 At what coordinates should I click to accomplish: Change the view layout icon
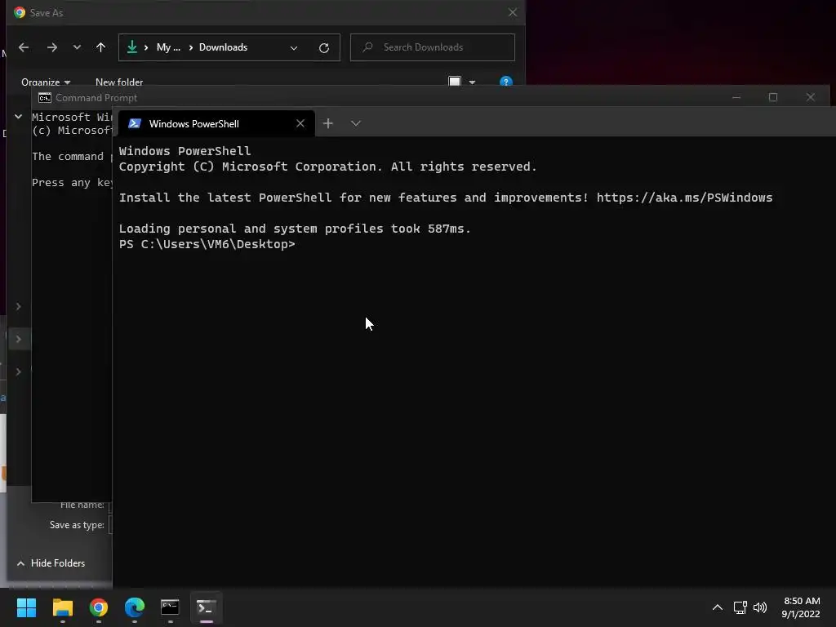[x=455, y=82]
